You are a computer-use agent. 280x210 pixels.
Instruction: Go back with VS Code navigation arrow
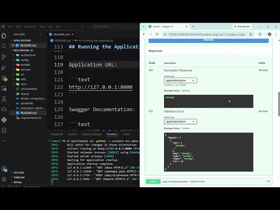[x=83, y=27]
